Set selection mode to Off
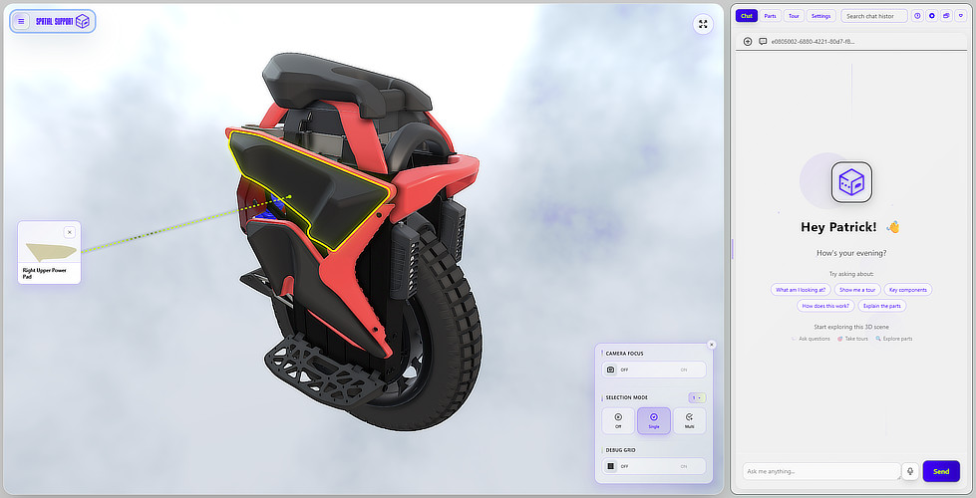The image size is (976, 498). click(x=618, y=420)
